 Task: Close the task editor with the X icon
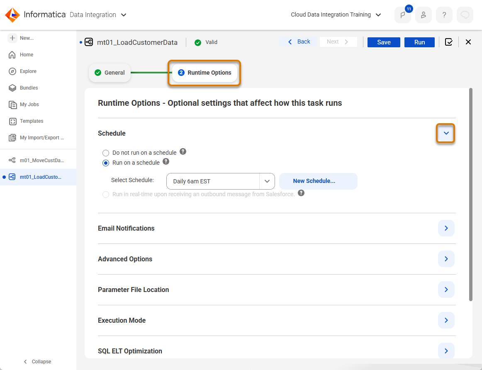tap(468, 42)
